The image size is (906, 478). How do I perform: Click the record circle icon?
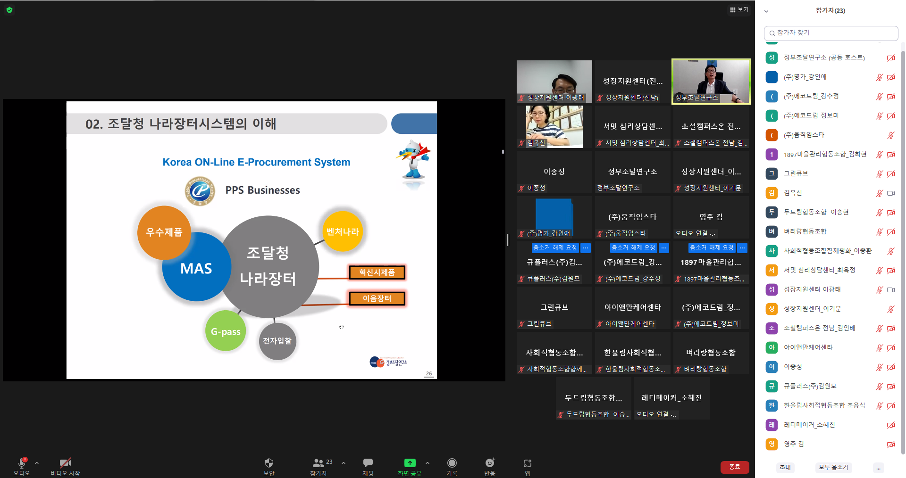pos(452,462)
